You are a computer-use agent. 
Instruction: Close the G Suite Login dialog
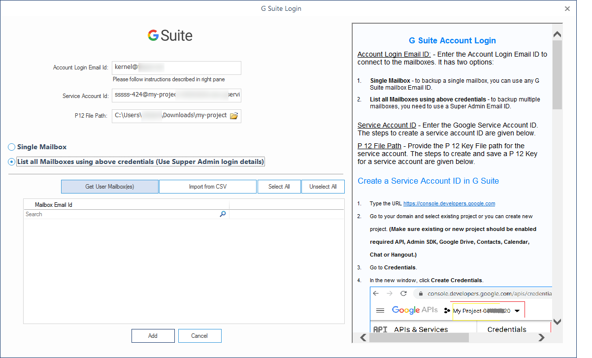567,8
